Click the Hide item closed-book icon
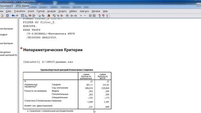Image resolution: width=201 pixels, height=113 pixels. (x=94, y=16)
